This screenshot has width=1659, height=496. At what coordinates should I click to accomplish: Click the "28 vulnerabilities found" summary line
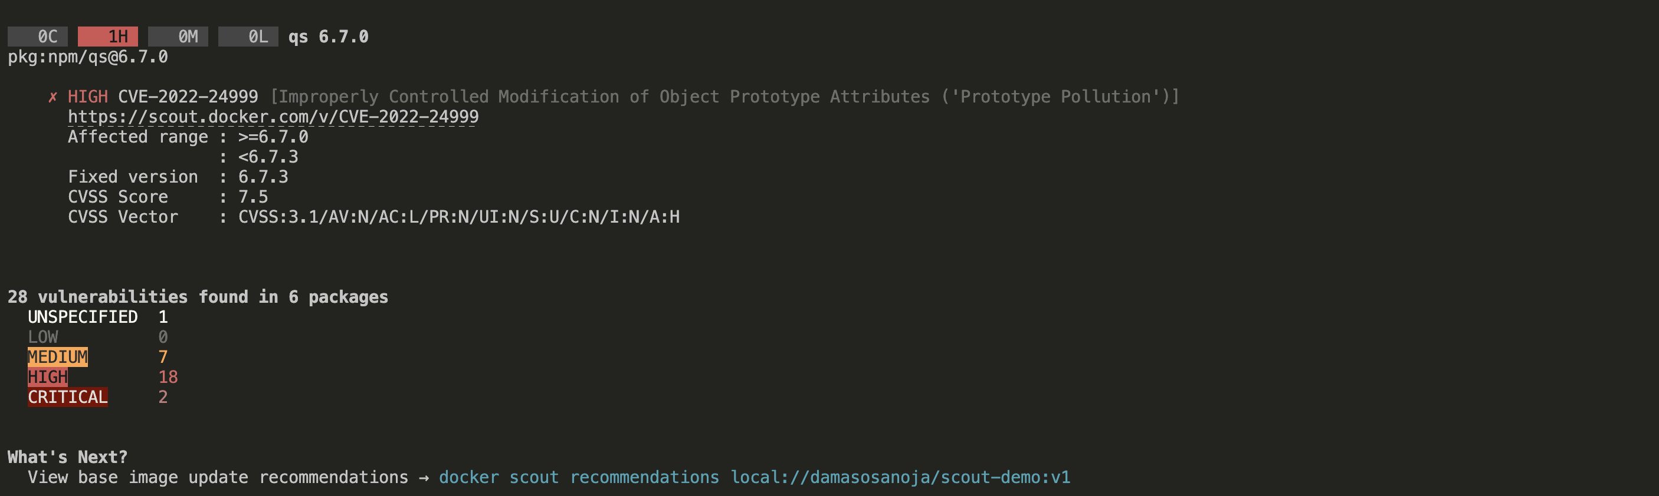(x=198, y=297)
